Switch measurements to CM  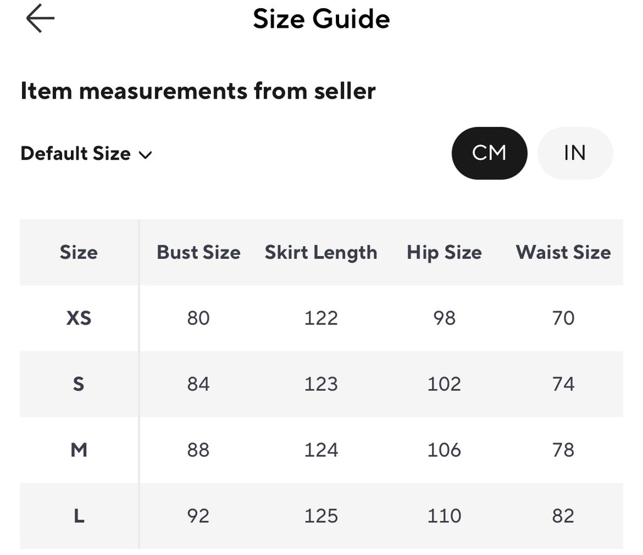coord(489,153)
